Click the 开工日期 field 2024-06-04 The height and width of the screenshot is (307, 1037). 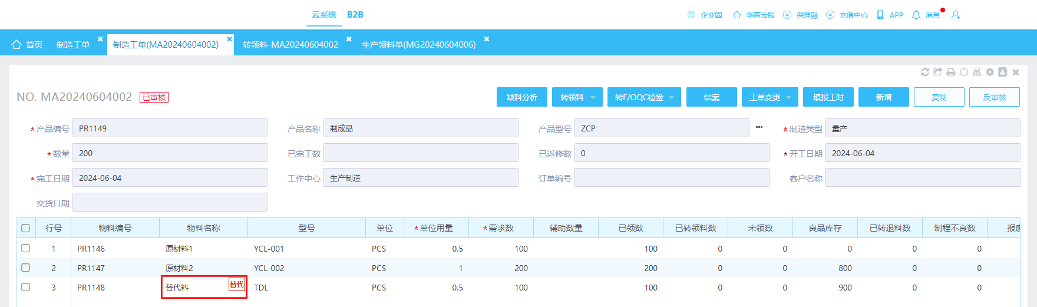click(923, 153)
